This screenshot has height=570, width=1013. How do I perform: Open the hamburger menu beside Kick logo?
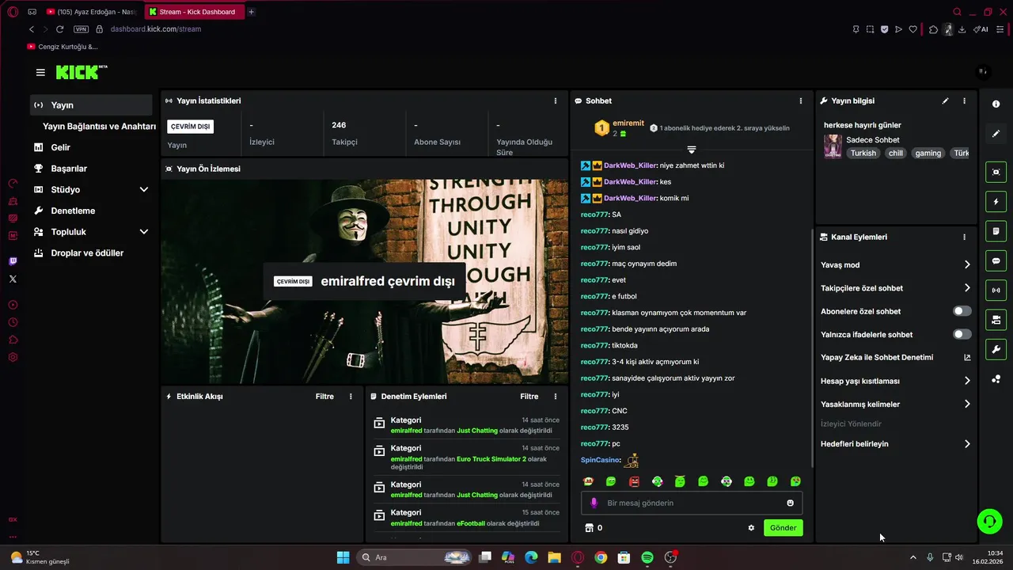point(40,72)
